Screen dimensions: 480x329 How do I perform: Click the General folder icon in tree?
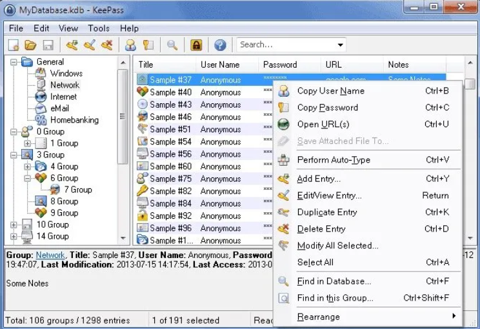[x=27, y=62]
